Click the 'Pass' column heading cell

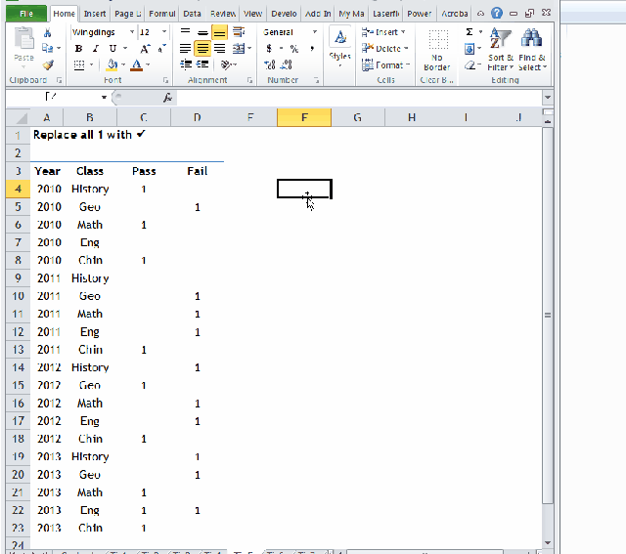(144, 171)
